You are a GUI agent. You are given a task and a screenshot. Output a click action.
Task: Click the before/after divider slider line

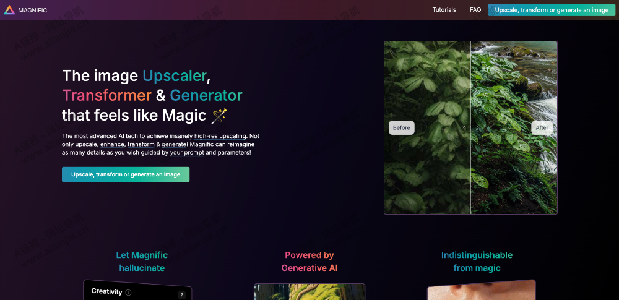471,128
